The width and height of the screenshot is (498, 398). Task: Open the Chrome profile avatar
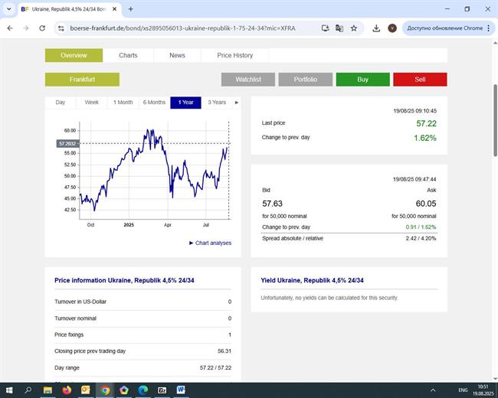point(392,28)
